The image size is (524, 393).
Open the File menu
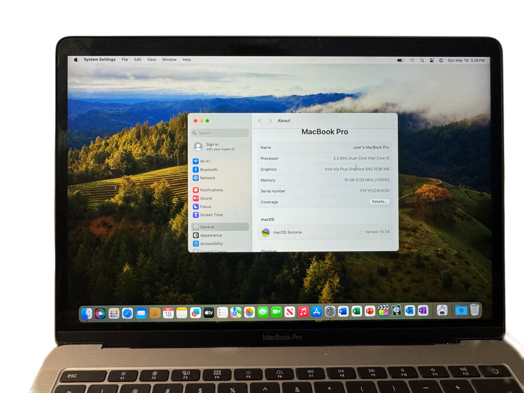(125, 60)
